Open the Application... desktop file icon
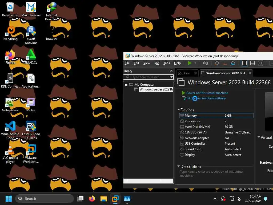The width and height of the screenshot is (273, 205). click(x=31, y=81)
